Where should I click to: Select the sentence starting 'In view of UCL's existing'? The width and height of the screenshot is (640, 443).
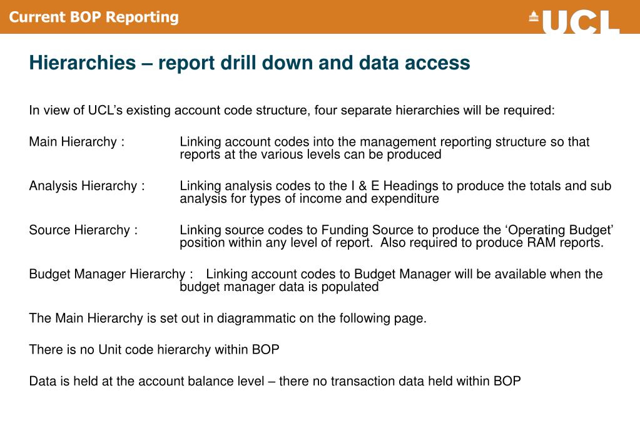click(292, 110)
